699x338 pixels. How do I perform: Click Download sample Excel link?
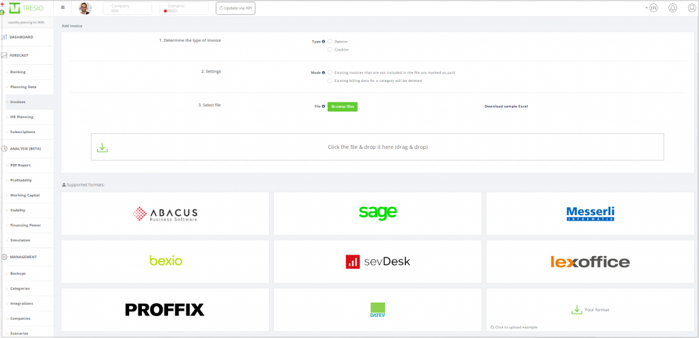click(x=506, y=107)
